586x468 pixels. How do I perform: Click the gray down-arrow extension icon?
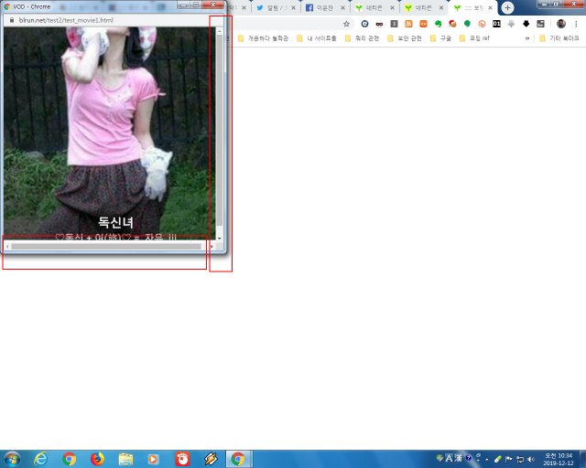coord(511,24)
